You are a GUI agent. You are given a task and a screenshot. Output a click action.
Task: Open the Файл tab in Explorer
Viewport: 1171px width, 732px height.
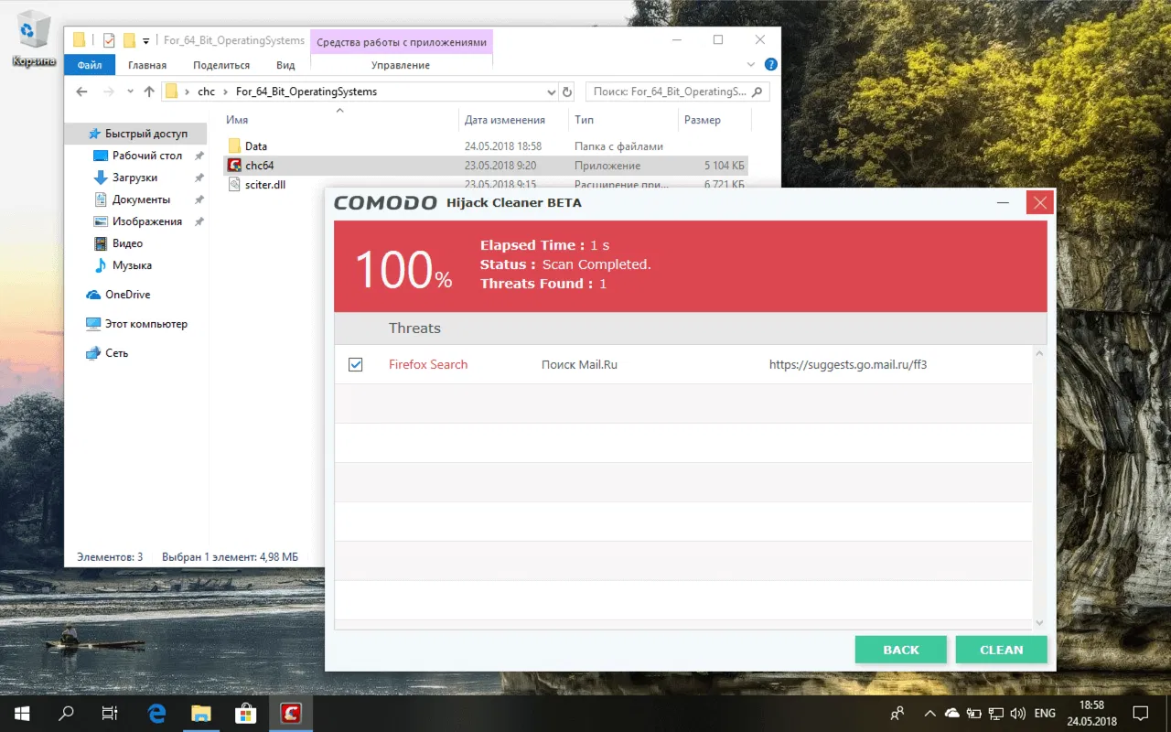pos(90,65)
